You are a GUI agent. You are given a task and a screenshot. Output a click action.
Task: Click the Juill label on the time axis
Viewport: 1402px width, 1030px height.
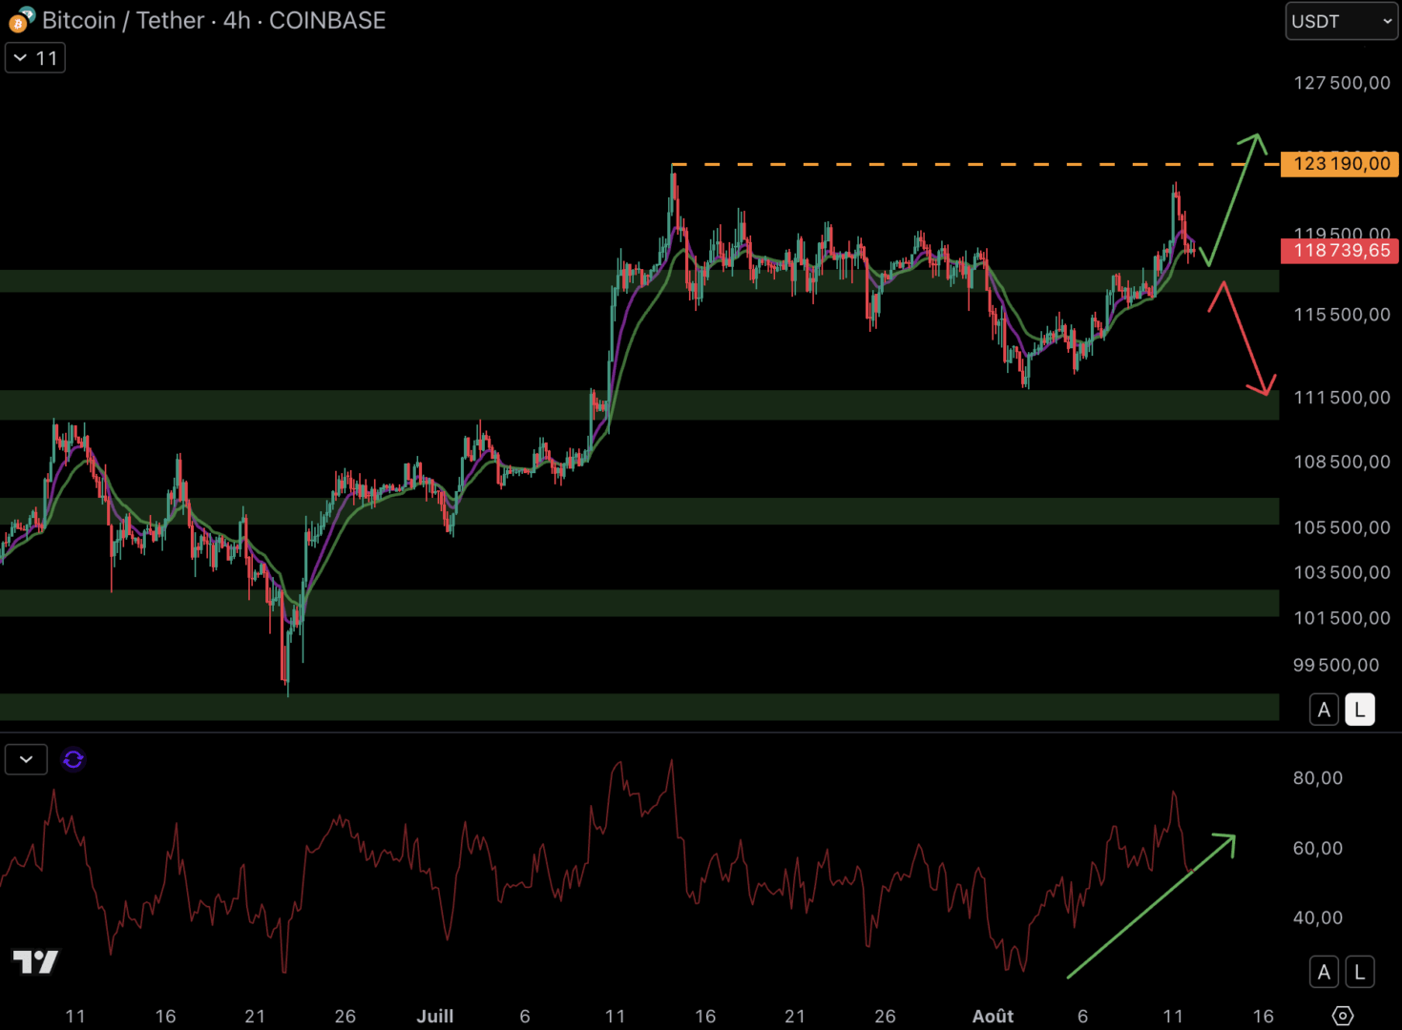click(x=435, y=1017)
